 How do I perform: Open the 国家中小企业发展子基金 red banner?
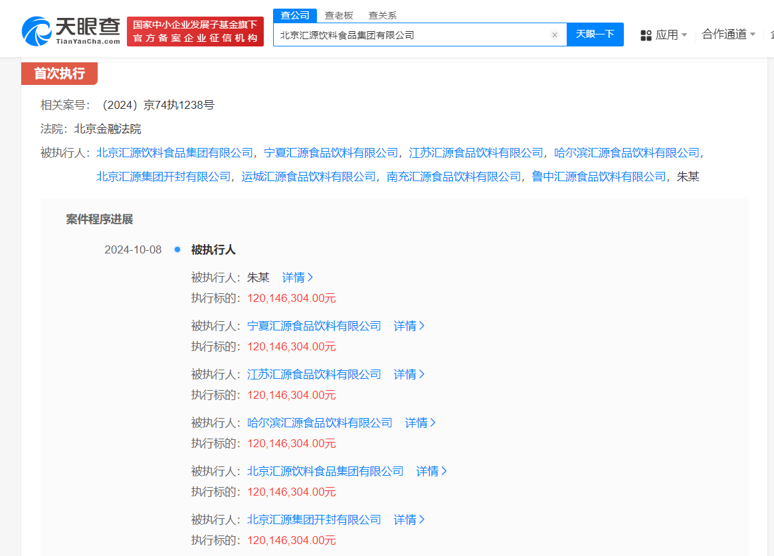pos(195,32)
